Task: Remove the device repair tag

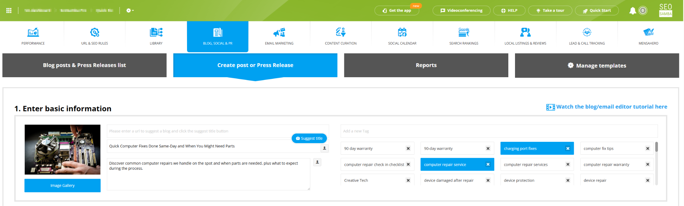Action: (648, 180)
